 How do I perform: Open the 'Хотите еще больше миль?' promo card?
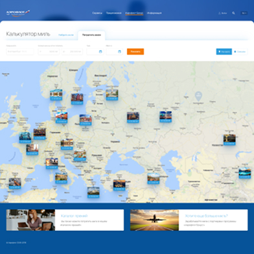pos(189,220)
